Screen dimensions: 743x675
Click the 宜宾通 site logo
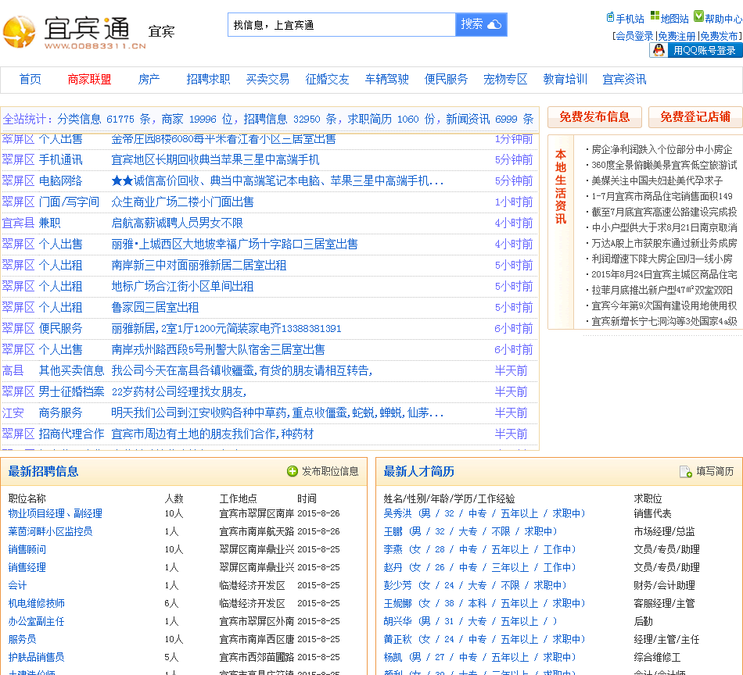point(74,32)
